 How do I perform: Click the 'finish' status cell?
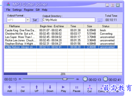(x=103, y=30)
